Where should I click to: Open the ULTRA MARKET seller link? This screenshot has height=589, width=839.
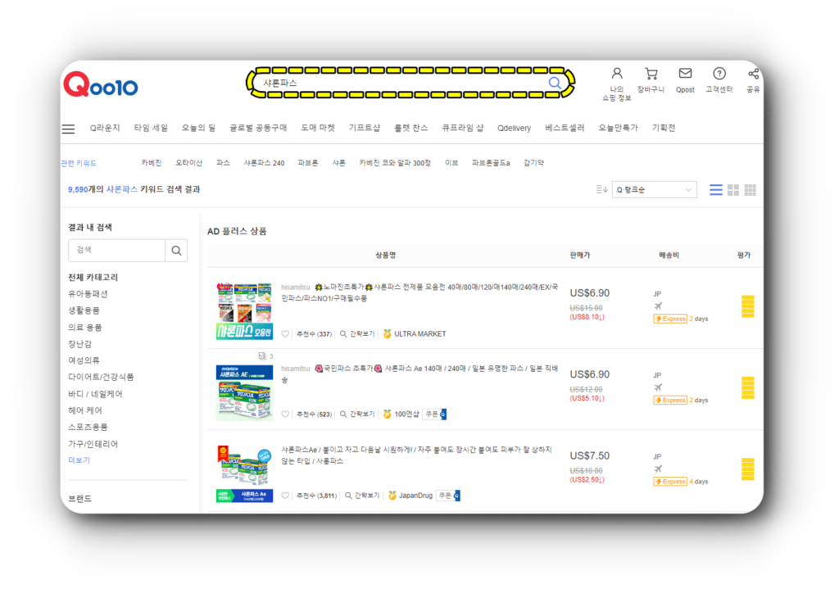click(420, 333)
